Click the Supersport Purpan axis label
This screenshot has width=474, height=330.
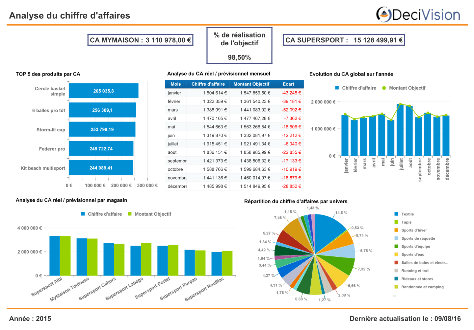pos(178,289)
